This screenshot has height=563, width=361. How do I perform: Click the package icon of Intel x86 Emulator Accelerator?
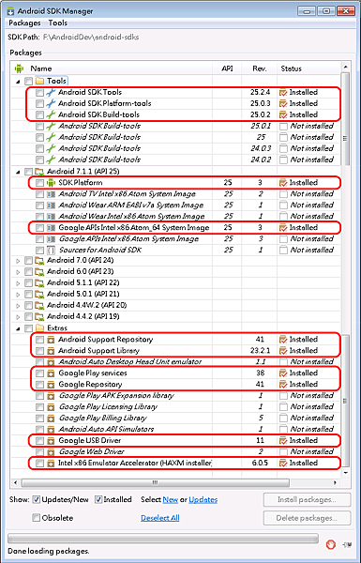coord(51,464)
